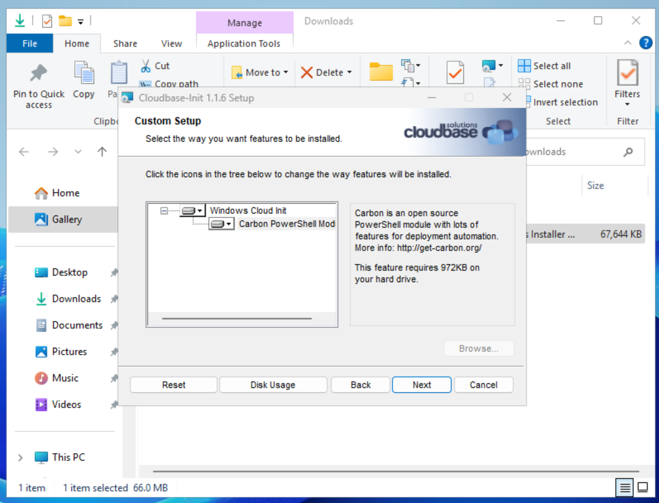Click Copy path in ribbon

169,84
